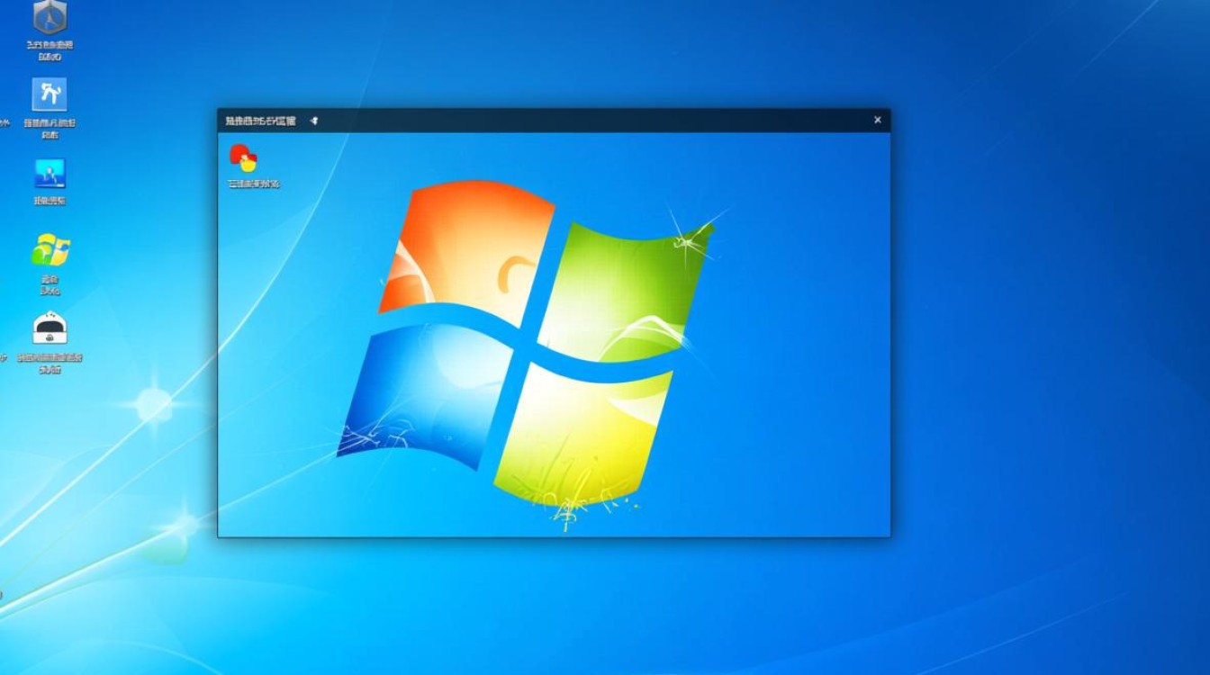Viewport: 1210px width, 675px height.
Task: Click the blue media player desktop icon
Action: 50,174
